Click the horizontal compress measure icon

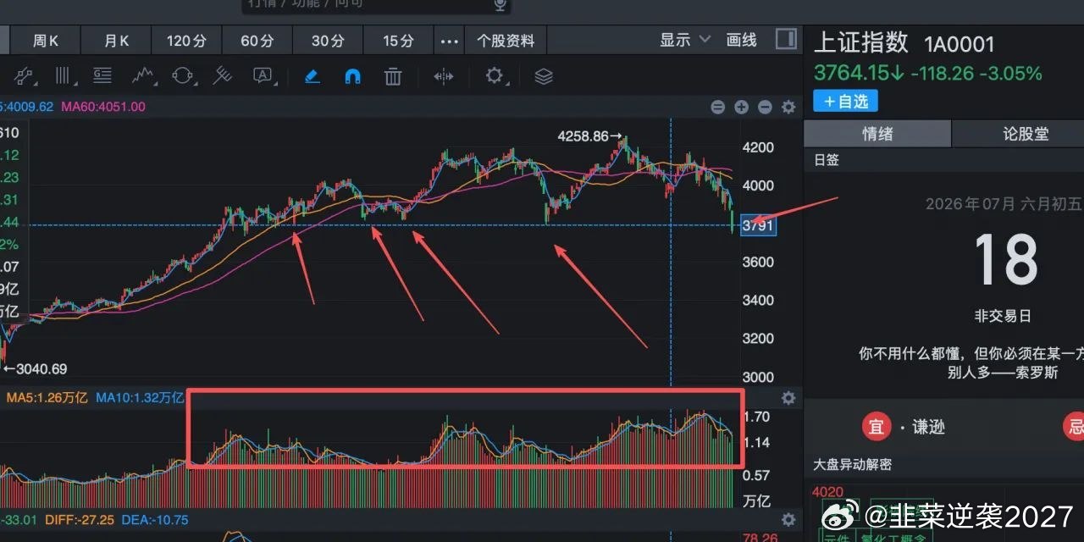click(444, 76)
